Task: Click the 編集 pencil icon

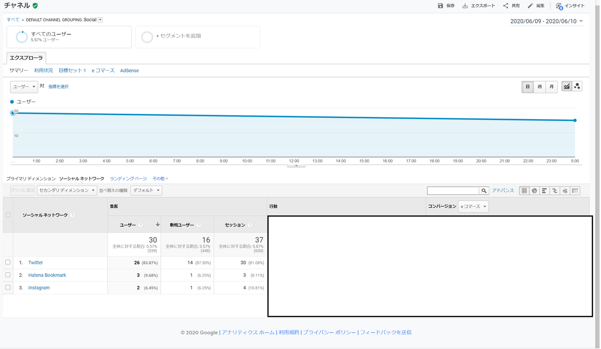Action: 530,6
